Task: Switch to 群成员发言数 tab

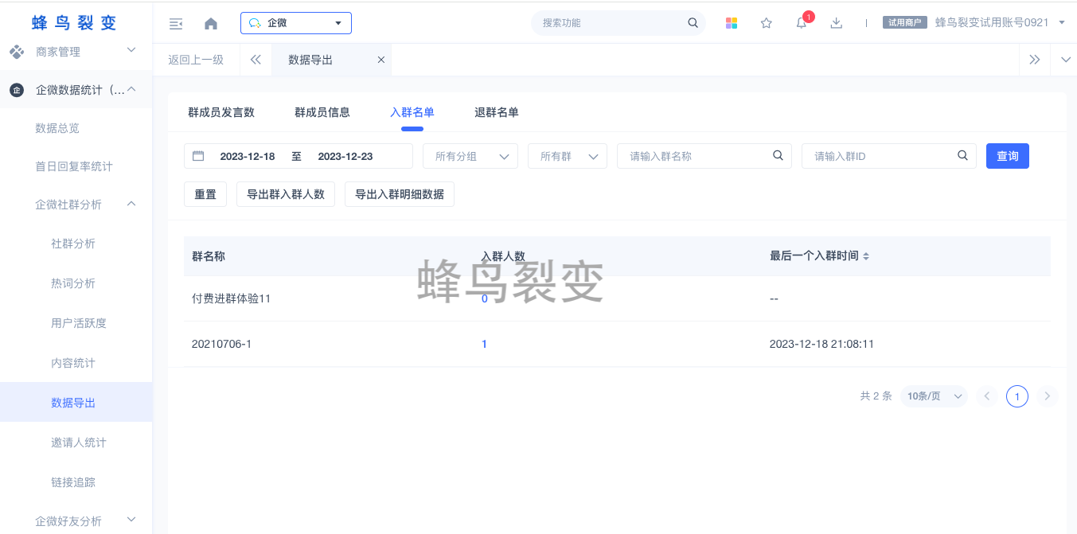Action: pyautogui.click(x=221, y=112)
